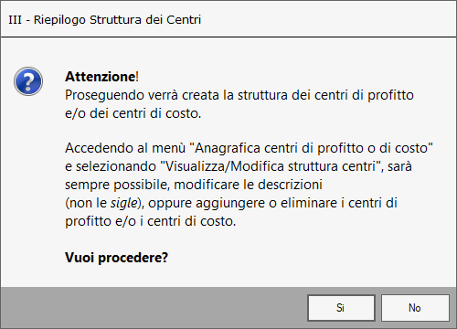Click the blue question mark icon
The image size is (457, 329).
click(28, 81)
